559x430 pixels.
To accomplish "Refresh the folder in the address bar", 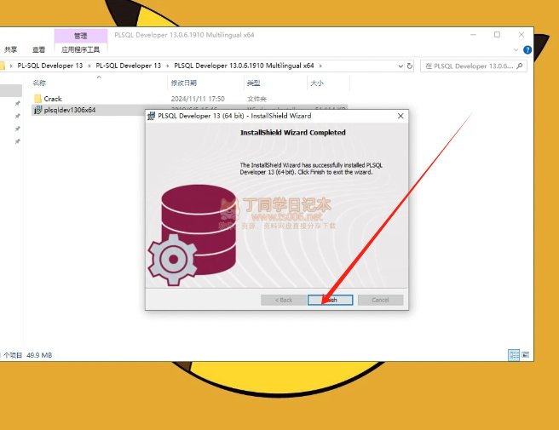I will (x=410, y=66).
